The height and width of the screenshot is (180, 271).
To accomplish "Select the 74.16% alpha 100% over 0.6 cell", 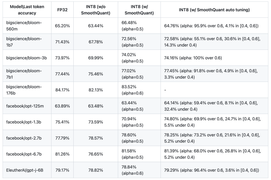I will coord(193,58).
